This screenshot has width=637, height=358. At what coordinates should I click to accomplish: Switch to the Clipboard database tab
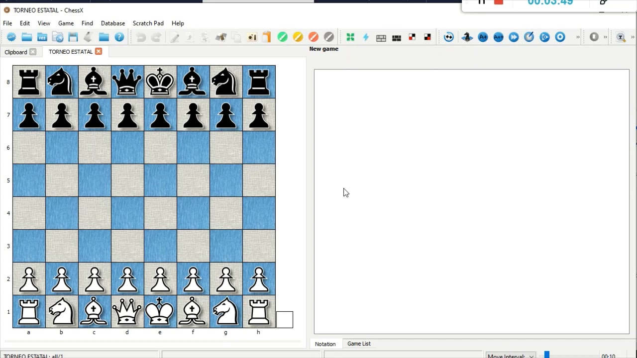coord(16,52)
